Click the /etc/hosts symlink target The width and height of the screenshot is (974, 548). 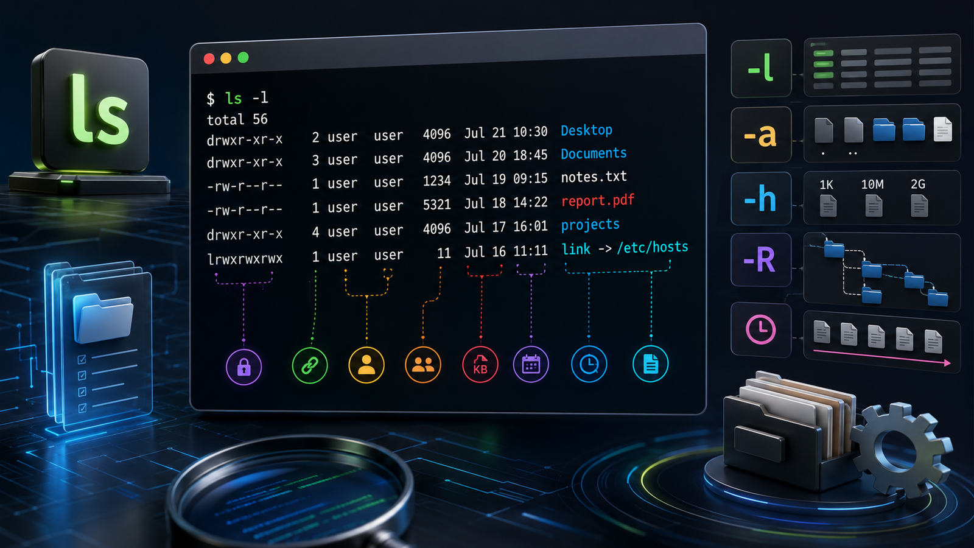pos(653,247)
